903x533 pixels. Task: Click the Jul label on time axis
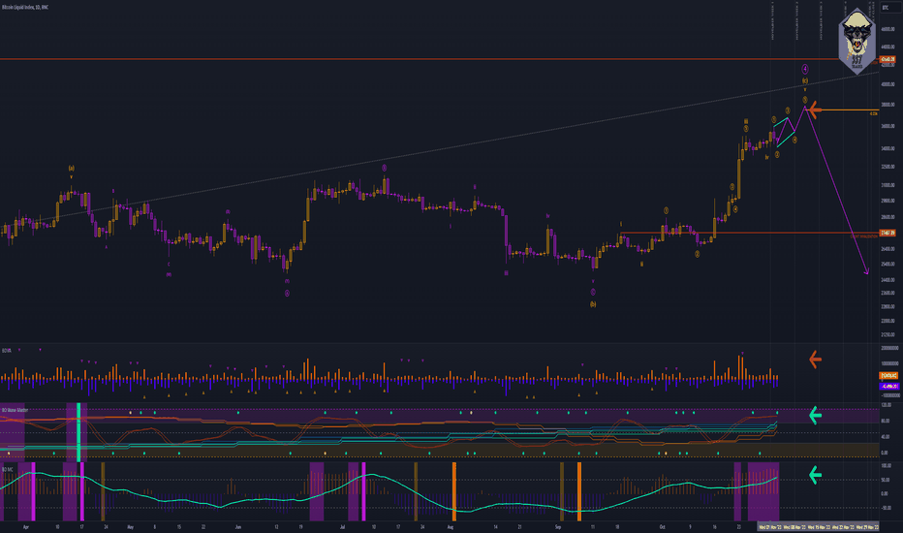coord(342,526)
